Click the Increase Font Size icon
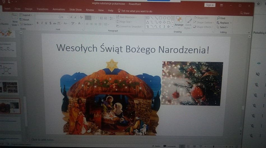Viewport: 266px width, 148px height. [71, 17]
